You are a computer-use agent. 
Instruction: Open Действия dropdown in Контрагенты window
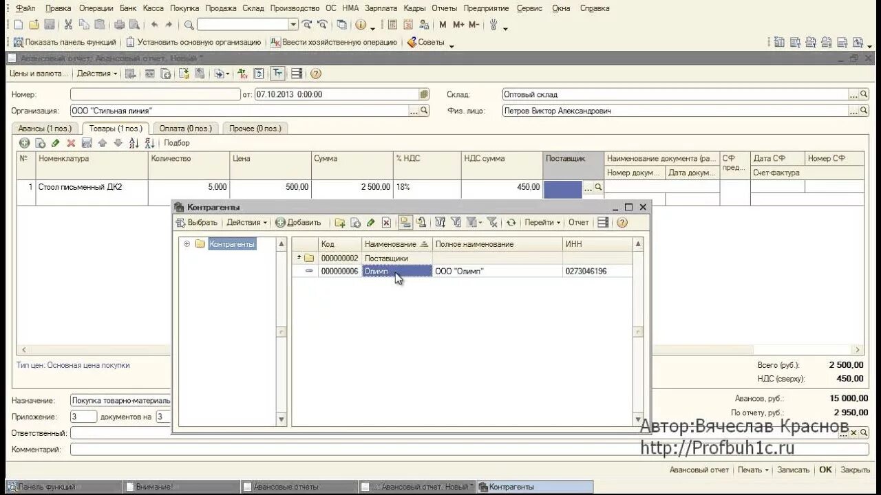pyautogui.click(x=247, y=223)
